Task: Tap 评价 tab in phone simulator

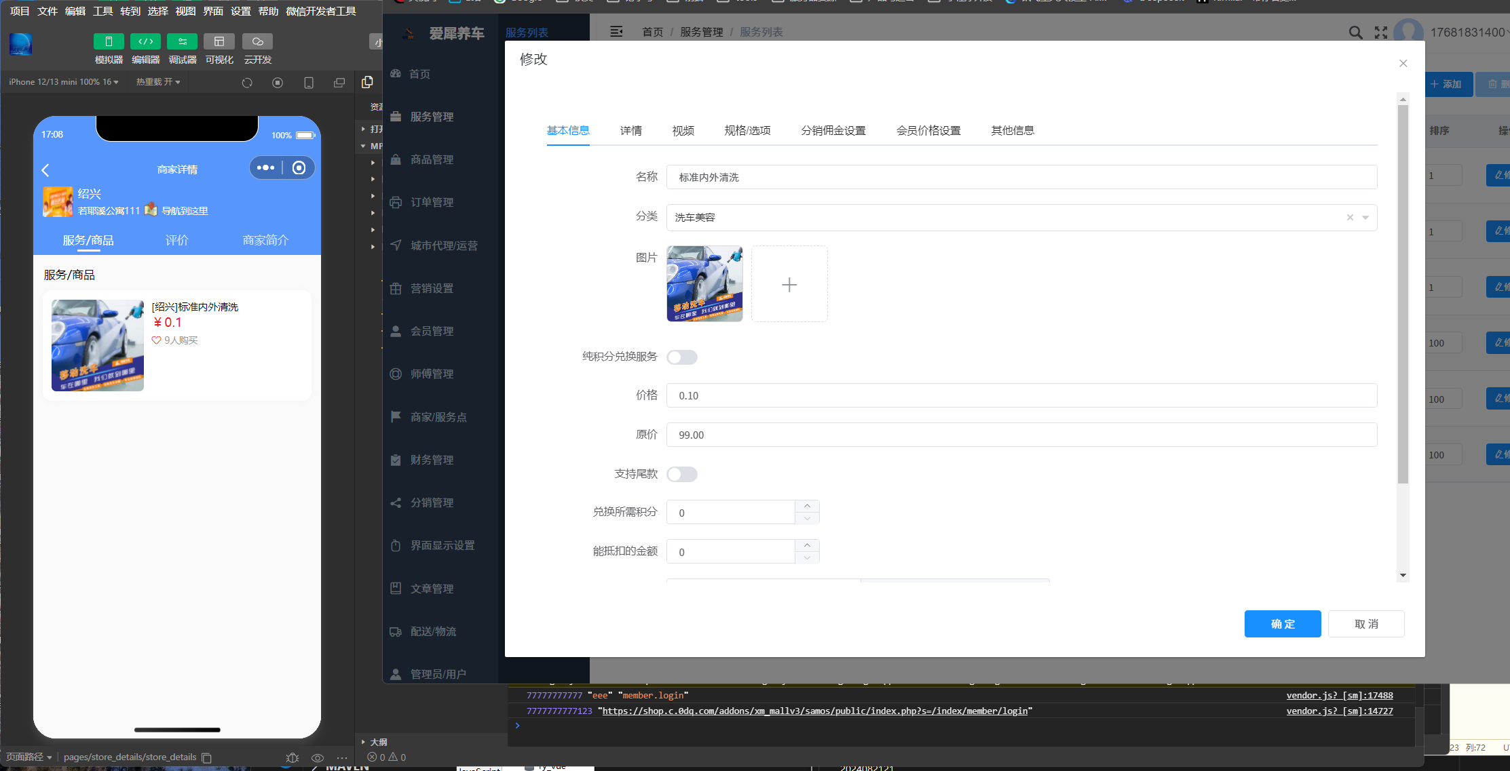Action: point(176,240)
